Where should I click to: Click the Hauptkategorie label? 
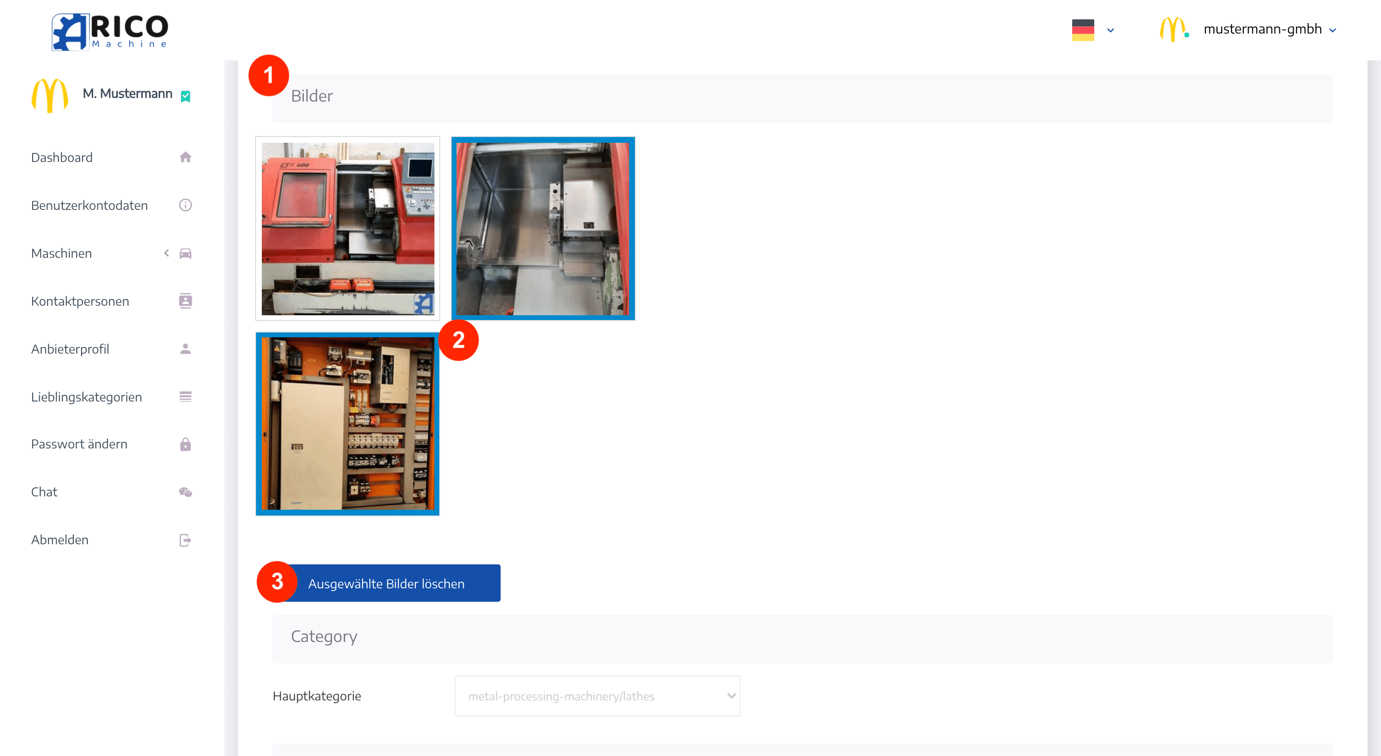point(317,696)
